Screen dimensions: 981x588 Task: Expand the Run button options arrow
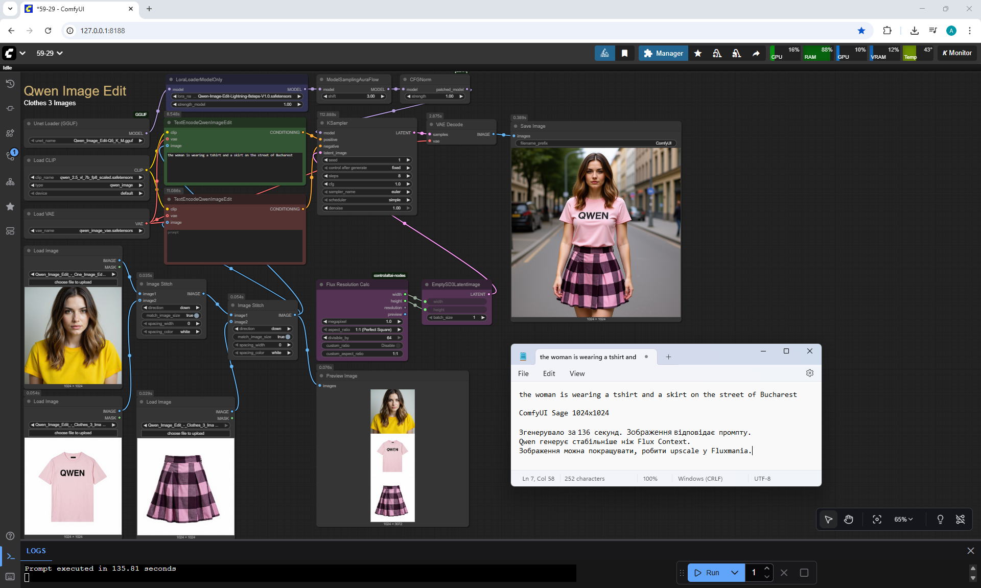[735, 573]
